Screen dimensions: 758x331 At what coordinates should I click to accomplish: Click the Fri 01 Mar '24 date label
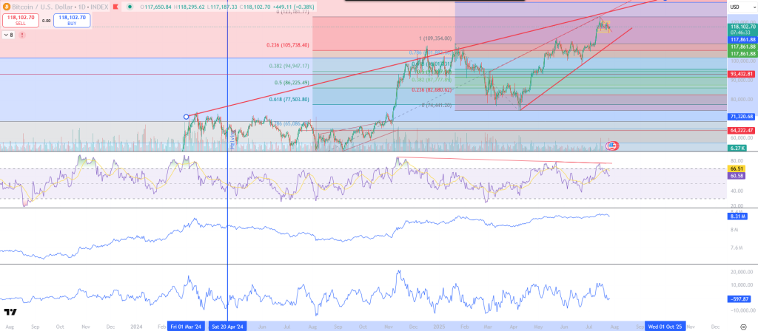[x=187, y=326]
